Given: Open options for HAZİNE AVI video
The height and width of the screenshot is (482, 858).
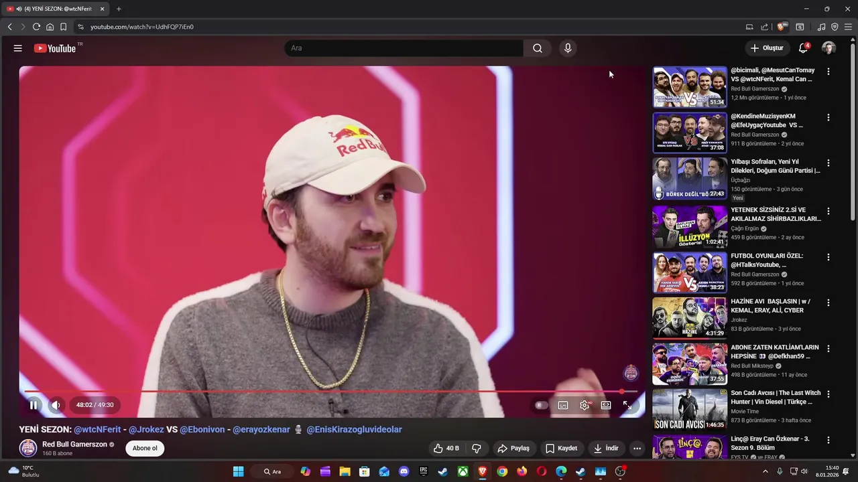Looking at the screenshot, I should pyautogui.click(x=829, y=303).
